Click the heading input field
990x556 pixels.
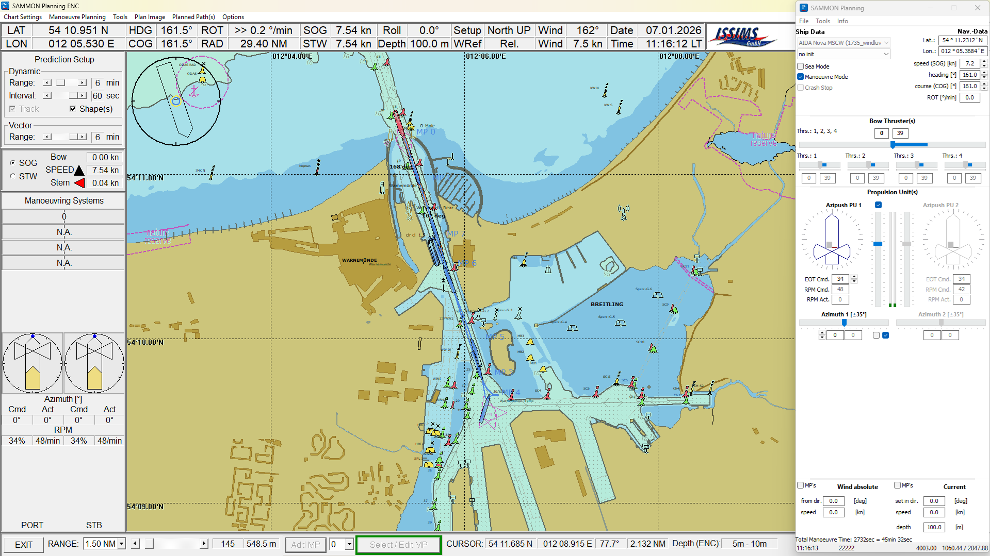[x=969, y=75]
